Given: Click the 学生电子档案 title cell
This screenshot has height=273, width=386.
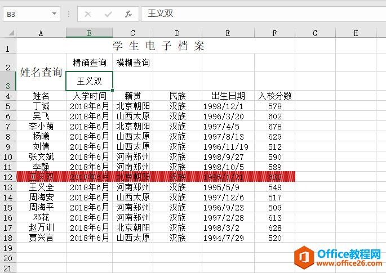Looking at the screenshot, I should [x=158, y=46].
